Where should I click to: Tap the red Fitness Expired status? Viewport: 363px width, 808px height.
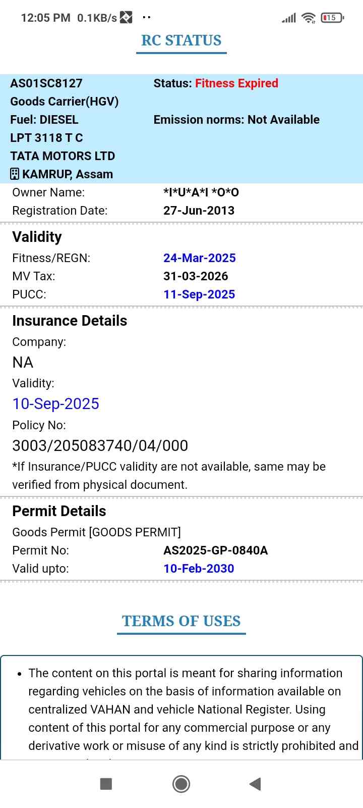point(236,83)
